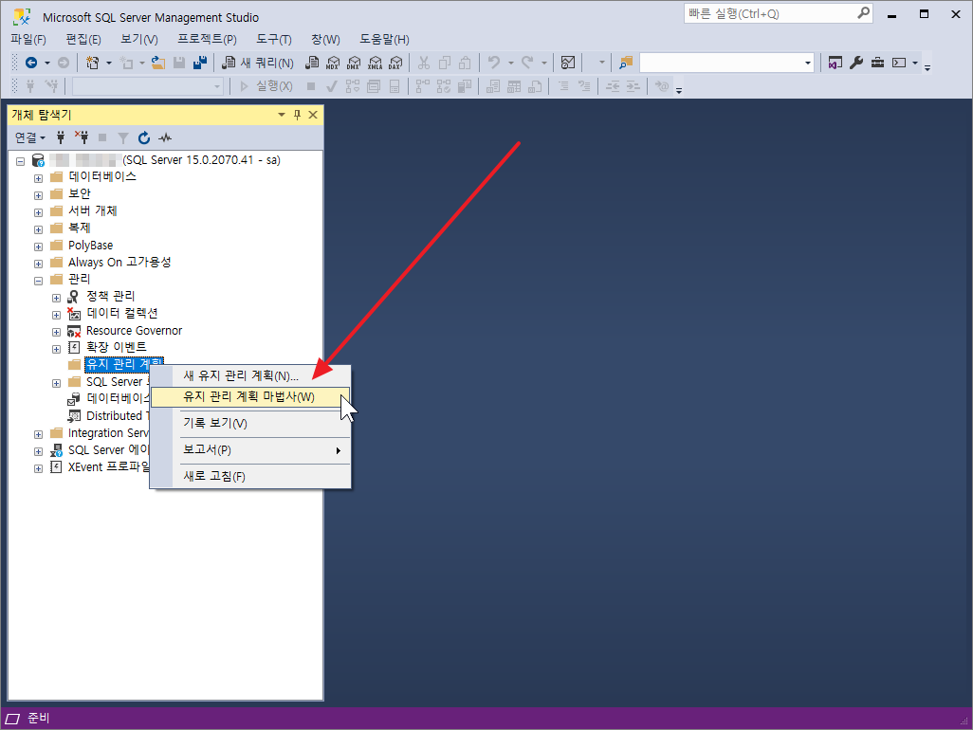973x730 pixels.
Task: Open the navigate backward dropdown arrow
Action: [x=47, y=63]
